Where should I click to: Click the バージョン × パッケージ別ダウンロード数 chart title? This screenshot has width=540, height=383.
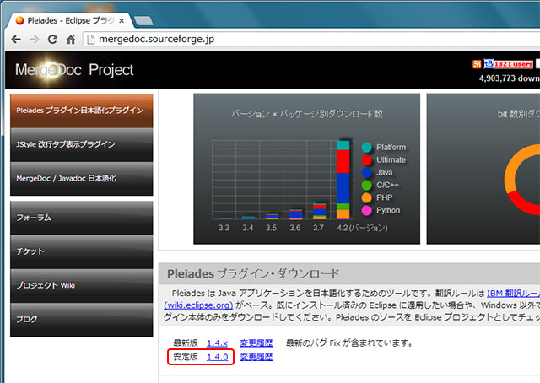307,114
